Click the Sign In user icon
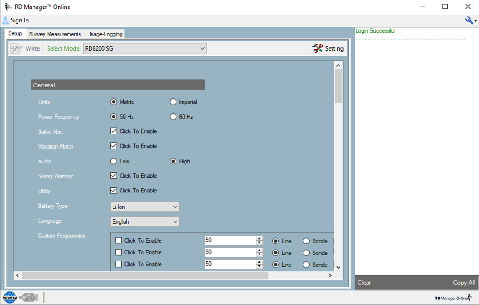This screenshot has height=305, width=479. coord(6,20)
